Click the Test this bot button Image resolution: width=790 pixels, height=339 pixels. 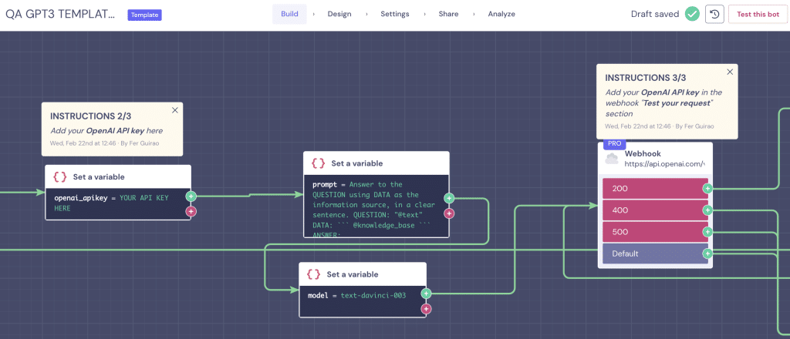(x=758, y=14)
